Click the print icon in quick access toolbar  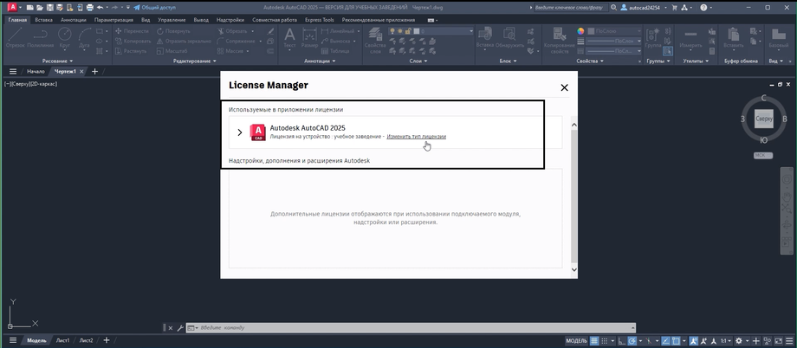tap(90, 8)
